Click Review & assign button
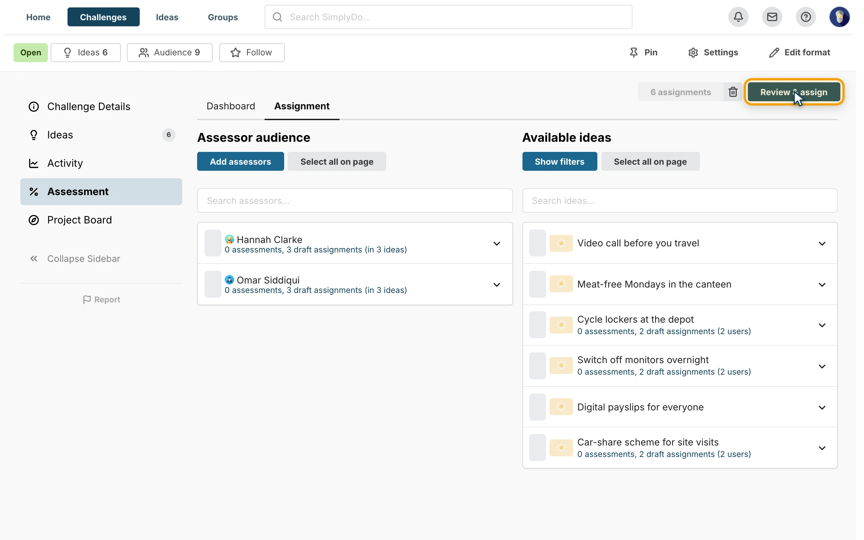 794,92
